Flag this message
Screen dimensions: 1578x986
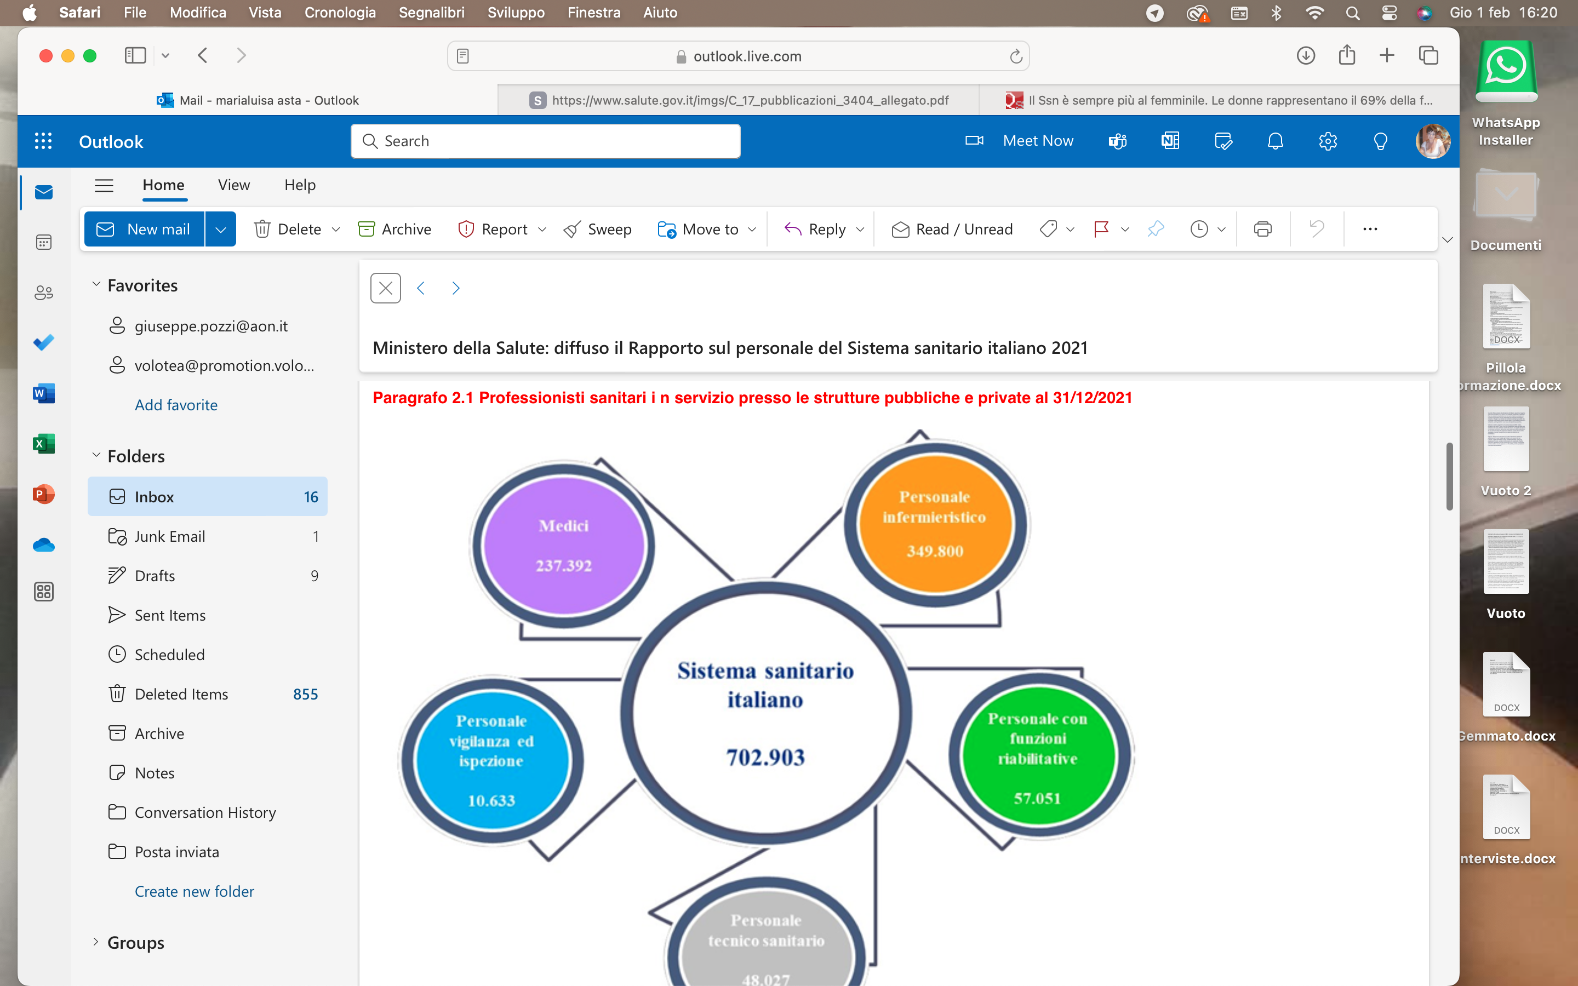point(1101,229)
